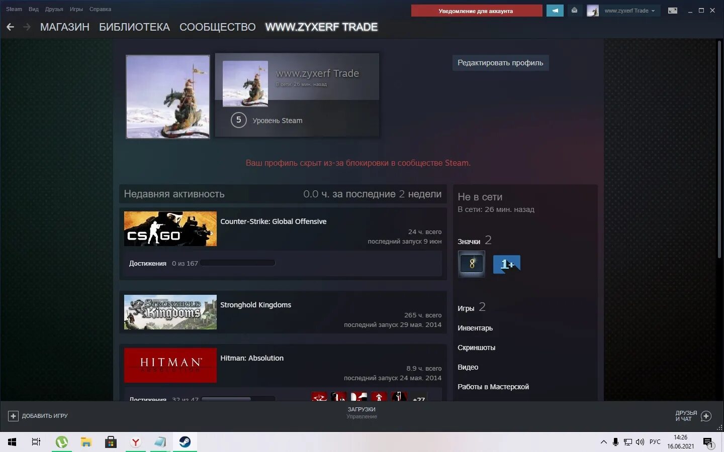Image resolution: width=724 pixels, height=452 pixels.
Task: Open the Скриншоты link
Action: (476, 348)
